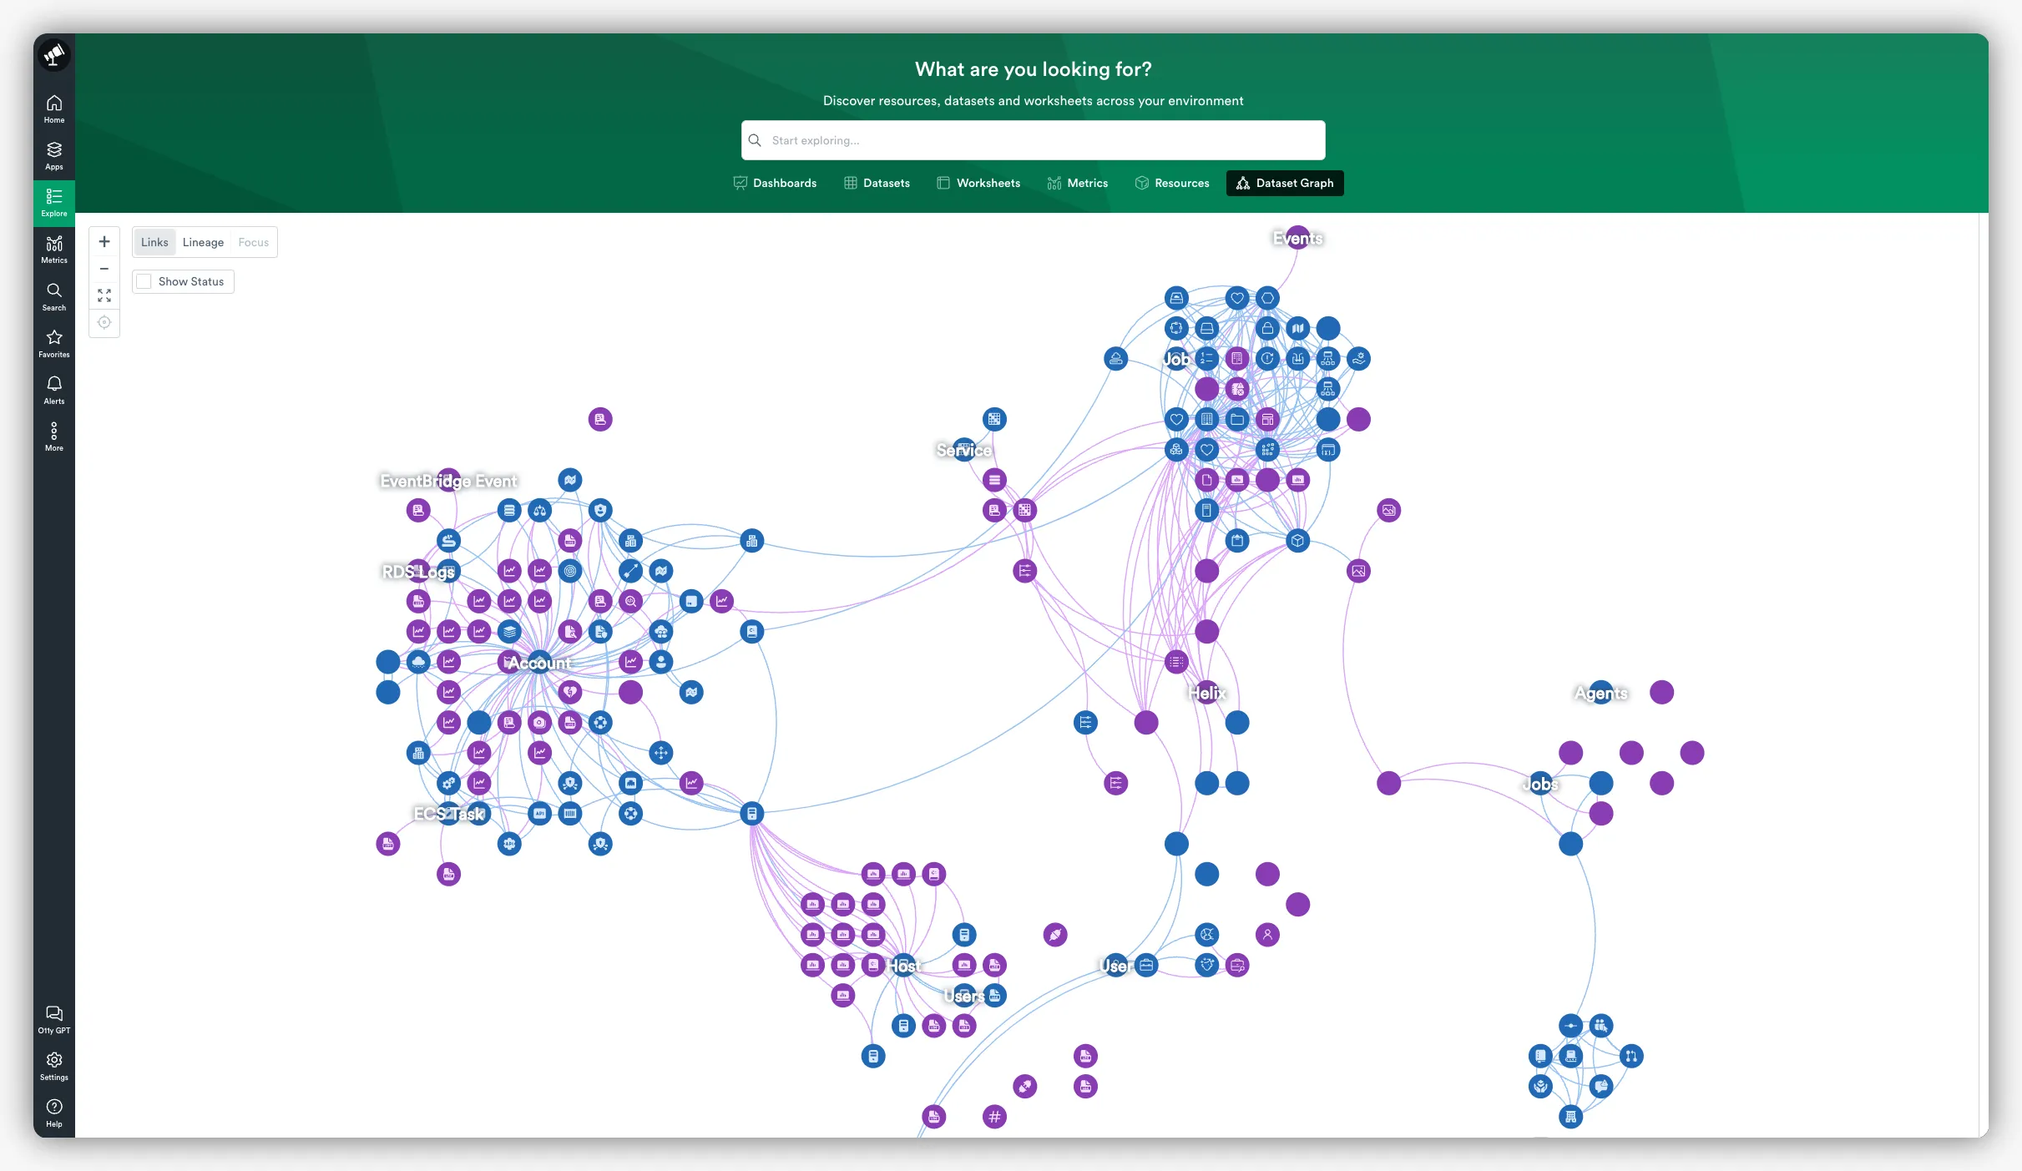Viewport: 2022px width, 1171px height.
Task: Open Apps from the sidebar
Action: point(54,156)
